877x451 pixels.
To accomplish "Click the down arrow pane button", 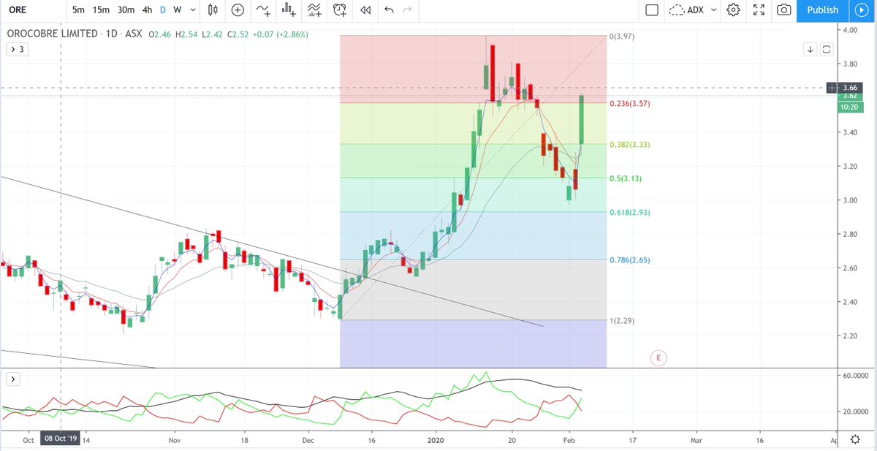I will tap(810, 49).
